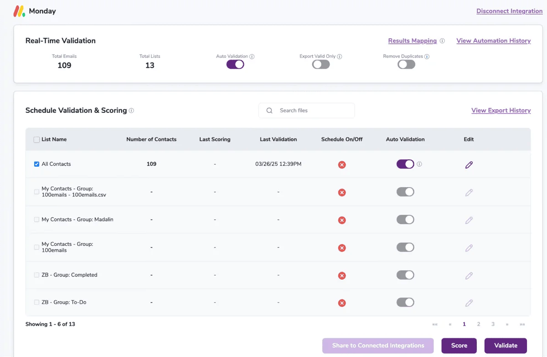Click the info icon beside Schedule Validation & Scoring
This screenshot has width=547, height=357.
[131, 110]
